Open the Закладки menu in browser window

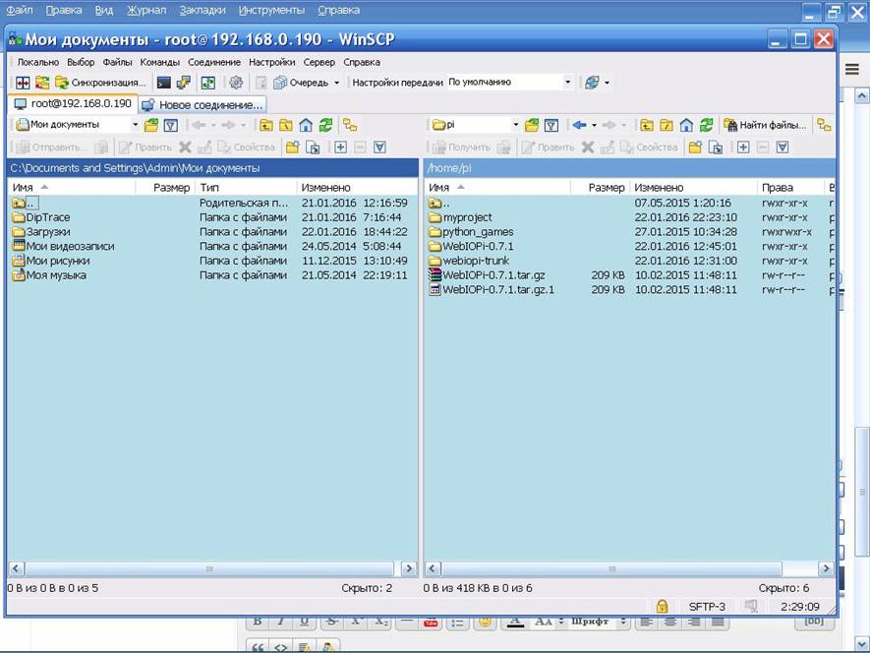pyautogui.click(x=203, y=10)
